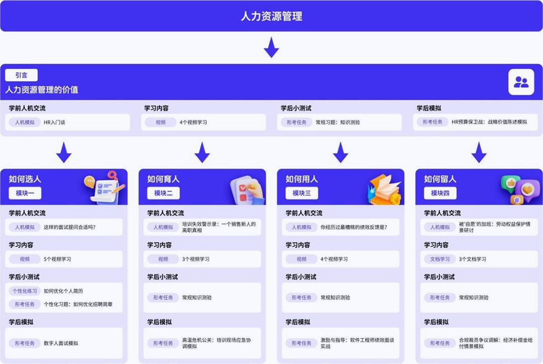Click the 人机模拟 tag beside 培训失效警示录
The width and height of the screenshot is (543, 364).
(x=163, y=227)
